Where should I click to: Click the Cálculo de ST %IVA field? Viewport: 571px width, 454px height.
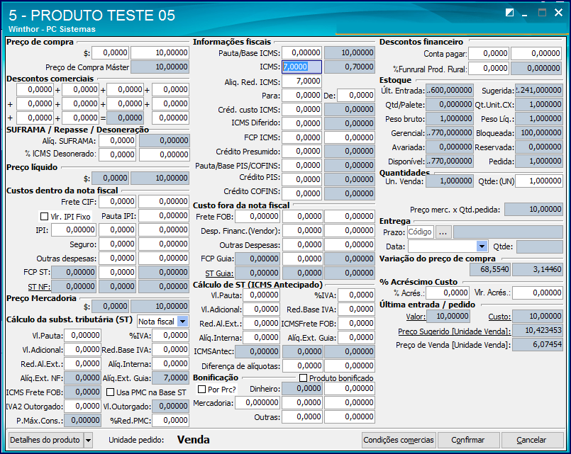coord(356,295)
